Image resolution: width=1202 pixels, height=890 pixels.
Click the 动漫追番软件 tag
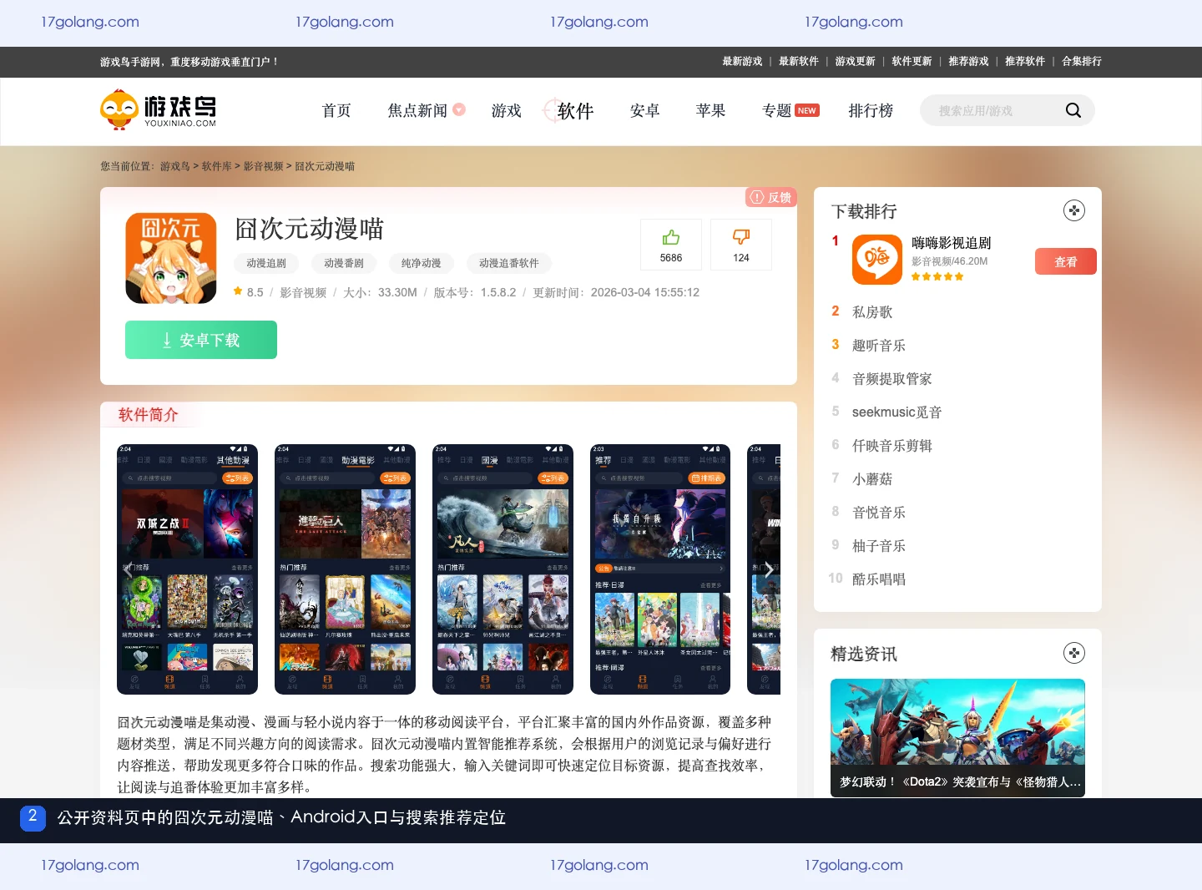coord(509,263)
